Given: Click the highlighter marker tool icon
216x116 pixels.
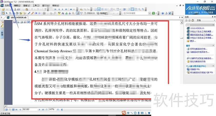Looking at the screenshot, I should 59,13.
